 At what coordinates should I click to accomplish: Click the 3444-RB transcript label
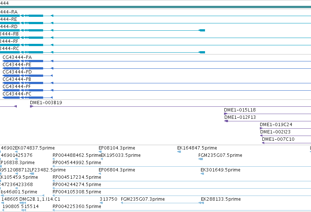pos(10,34)
